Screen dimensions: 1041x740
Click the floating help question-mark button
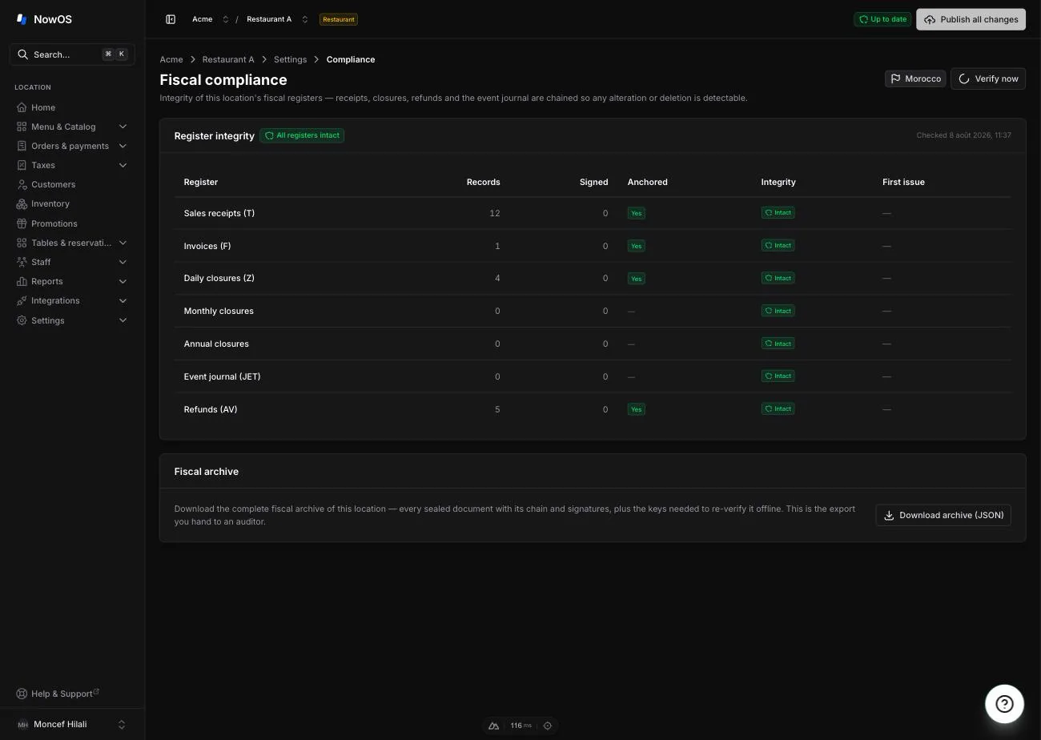click(1004, 704)
